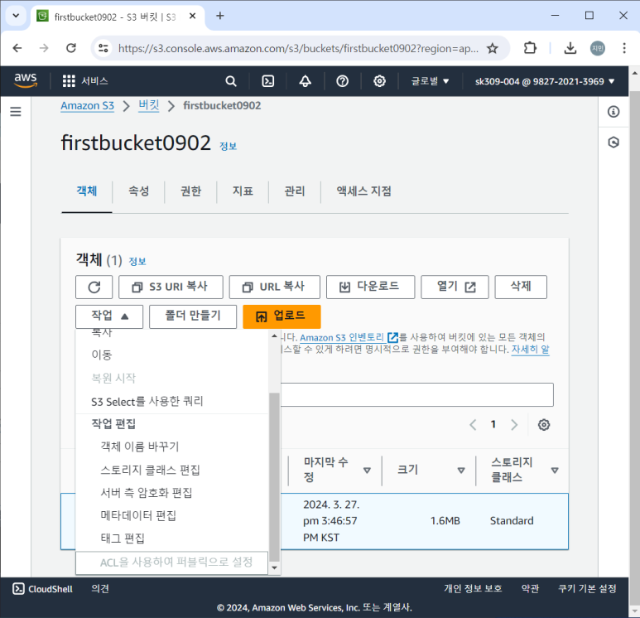This screenshot has width=640, height=618.
Task: Open the hexagon icon in right sidebar
Action: coord(613,142)
